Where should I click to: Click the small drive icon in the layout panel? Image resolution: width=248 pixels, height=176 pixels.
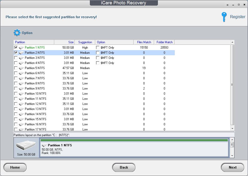tap(44, 145)
